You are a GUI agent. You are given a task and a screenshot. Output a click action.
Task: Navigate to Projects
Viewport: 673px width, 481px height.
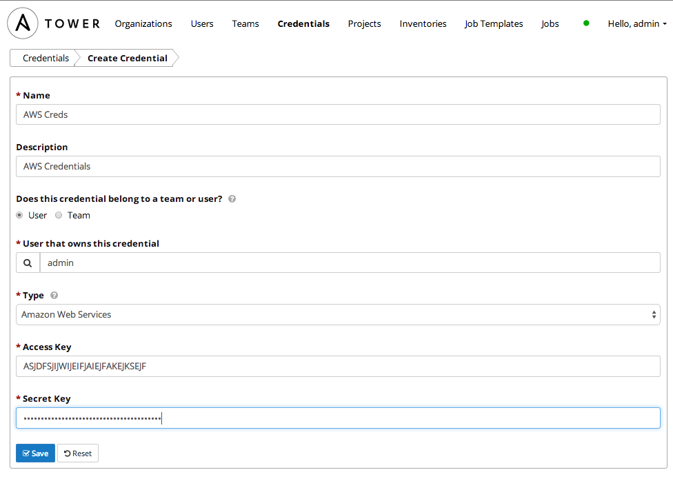coord(364,23)
